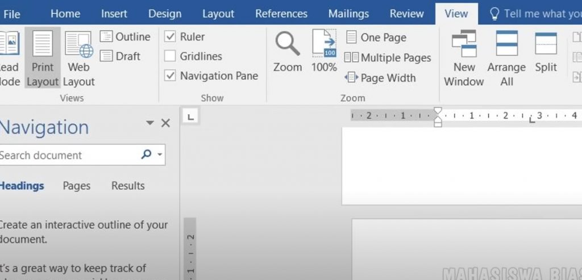Switch to the Review tab
This screenshot has width=582, height=280.
click(x=407, y=14)
